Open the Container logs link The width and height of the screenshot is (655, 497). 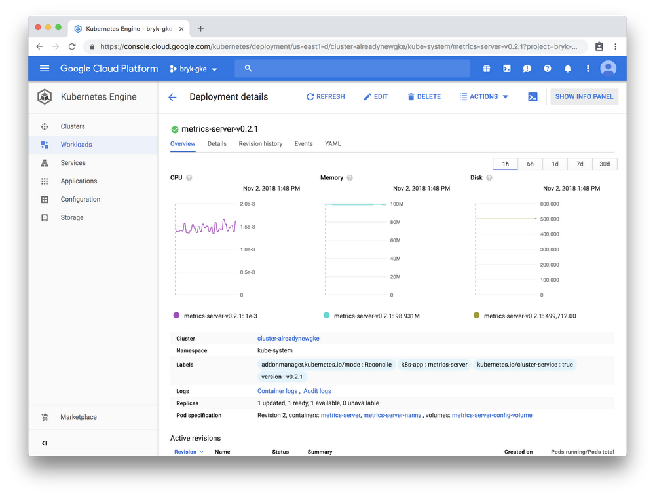click(277, 391)
